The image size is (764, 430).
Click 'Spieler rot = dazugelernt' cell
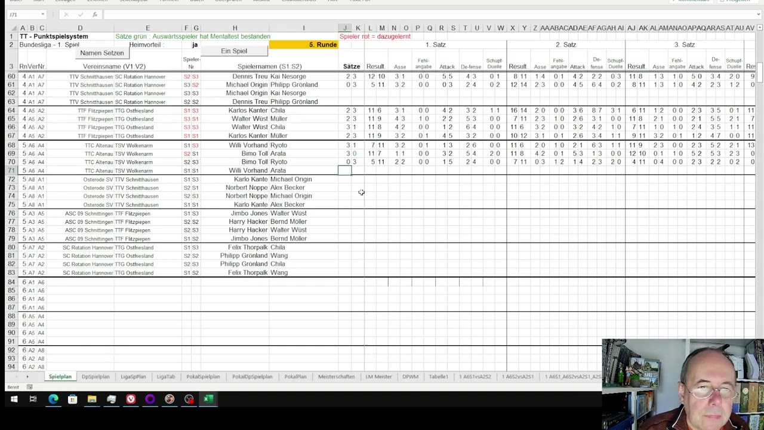click(x=375, y=36)
